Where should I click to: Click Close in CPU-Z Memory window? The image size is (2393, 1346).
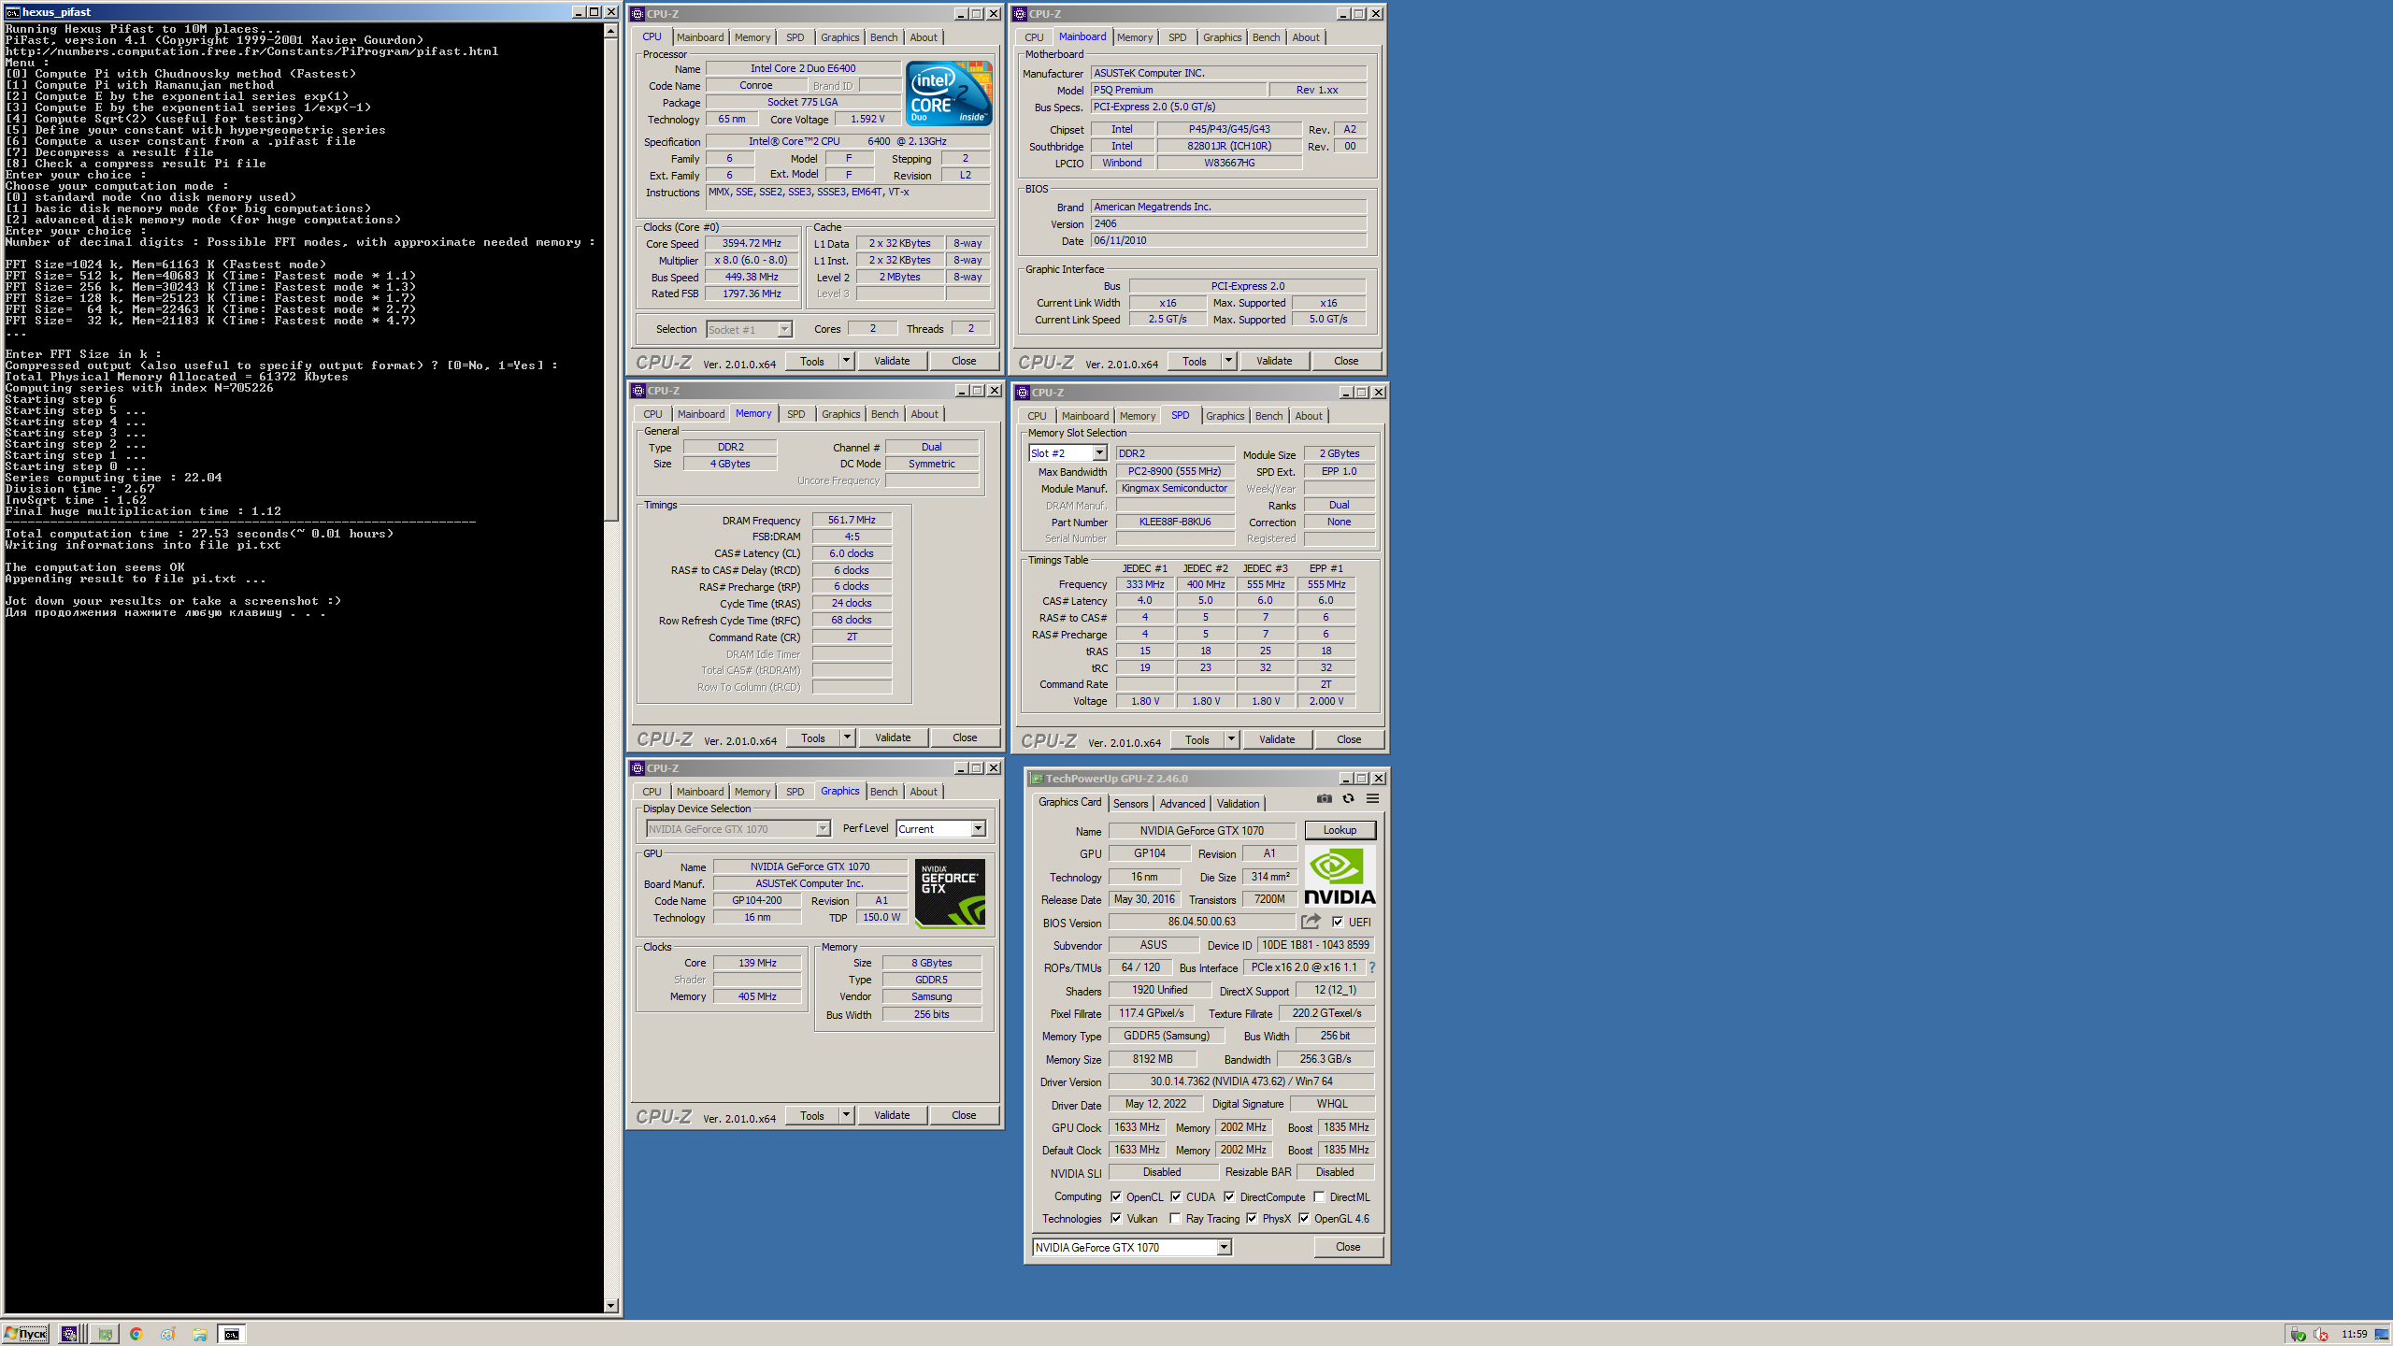tap(965, 737)
